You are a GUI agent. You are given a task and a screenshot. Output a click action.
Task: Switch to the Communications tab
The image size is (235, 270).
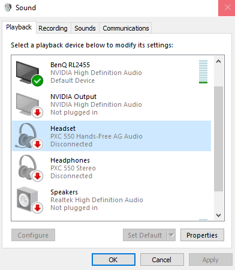point(126,28)
